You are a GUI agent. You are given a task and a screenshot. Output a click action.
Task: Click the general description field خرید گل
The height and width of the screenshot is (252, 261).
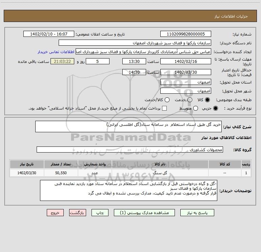tap(128, 127)
